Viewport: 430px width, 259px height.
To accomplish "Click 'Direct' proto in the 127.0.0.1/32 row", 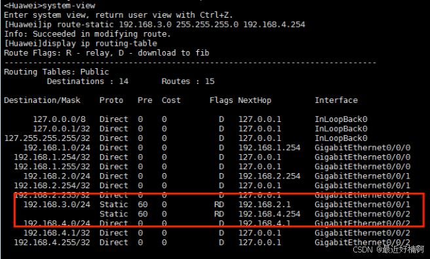I will (x=114, y=129).
